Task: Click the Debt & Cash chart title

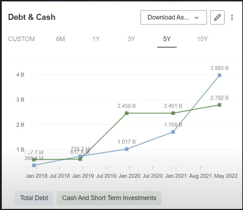Action: pyautogui.click(x=32, y=17)
